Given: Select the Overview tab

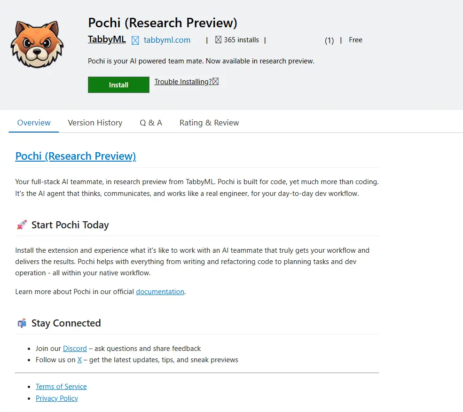Looking at the screenshot, I should [x=34, y=123].
